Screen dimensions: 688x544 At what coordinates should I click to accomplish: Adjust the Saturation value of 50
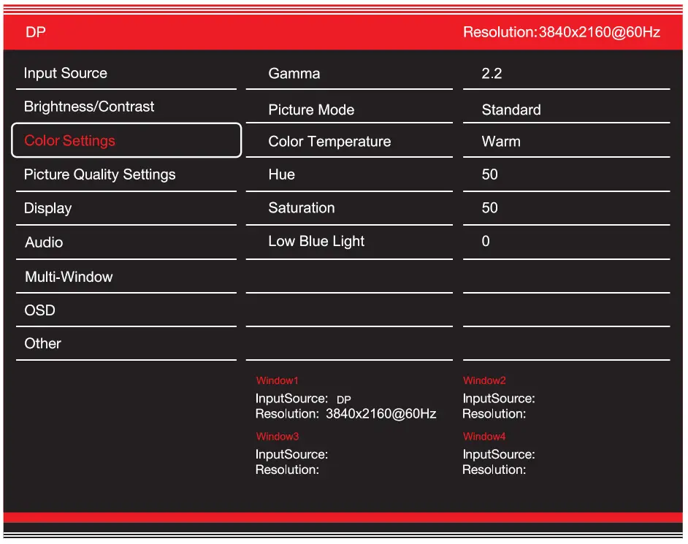point(489,208)
